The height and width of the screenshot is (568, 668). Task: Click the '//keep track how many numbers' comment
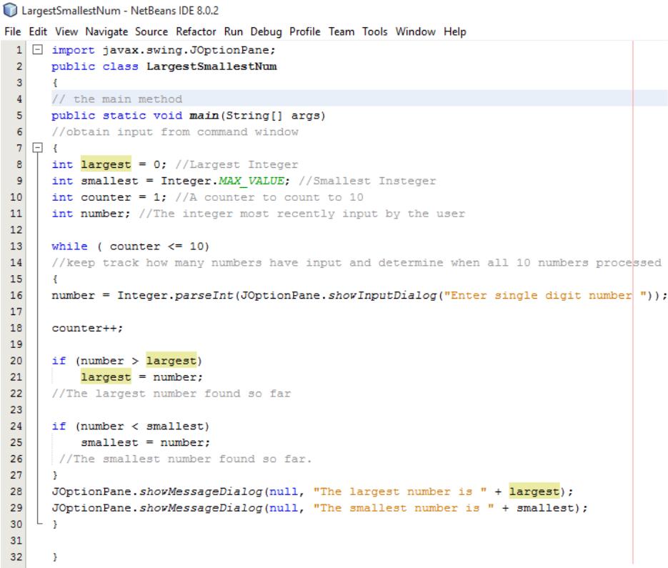(357, 262)
